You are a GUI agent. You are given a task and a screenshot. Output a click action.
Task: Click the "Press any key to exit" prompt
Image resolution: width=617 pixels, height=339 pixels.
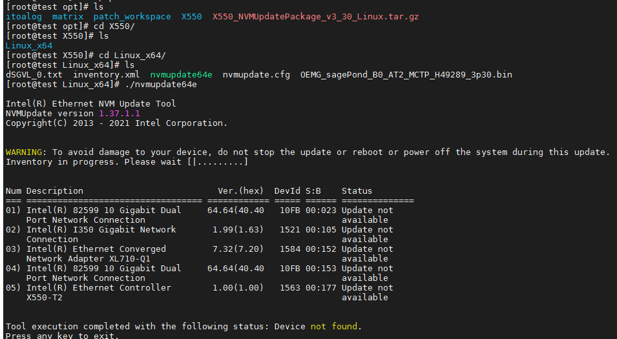(x=62, y=336)
